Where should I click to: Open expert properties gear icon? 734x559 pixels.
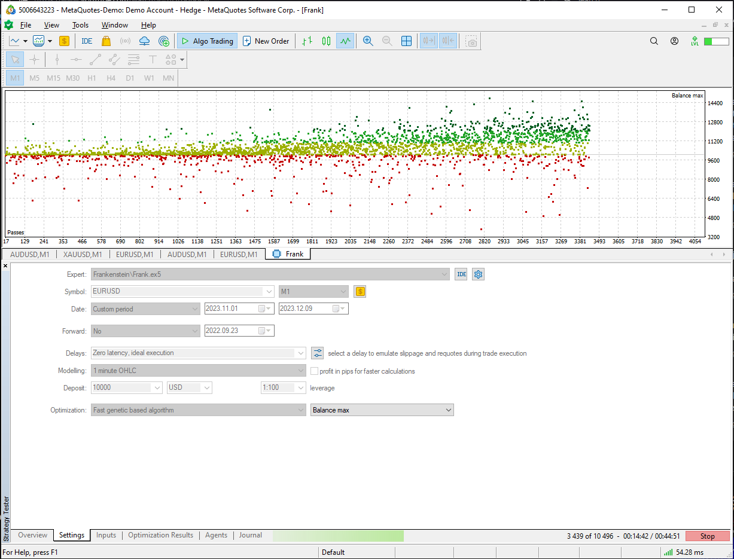click(x=478, y=274)
